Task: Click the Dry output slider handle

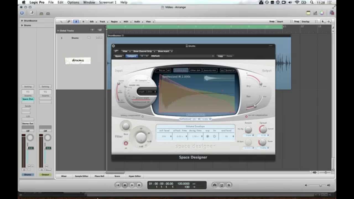Action: (261, 84)
